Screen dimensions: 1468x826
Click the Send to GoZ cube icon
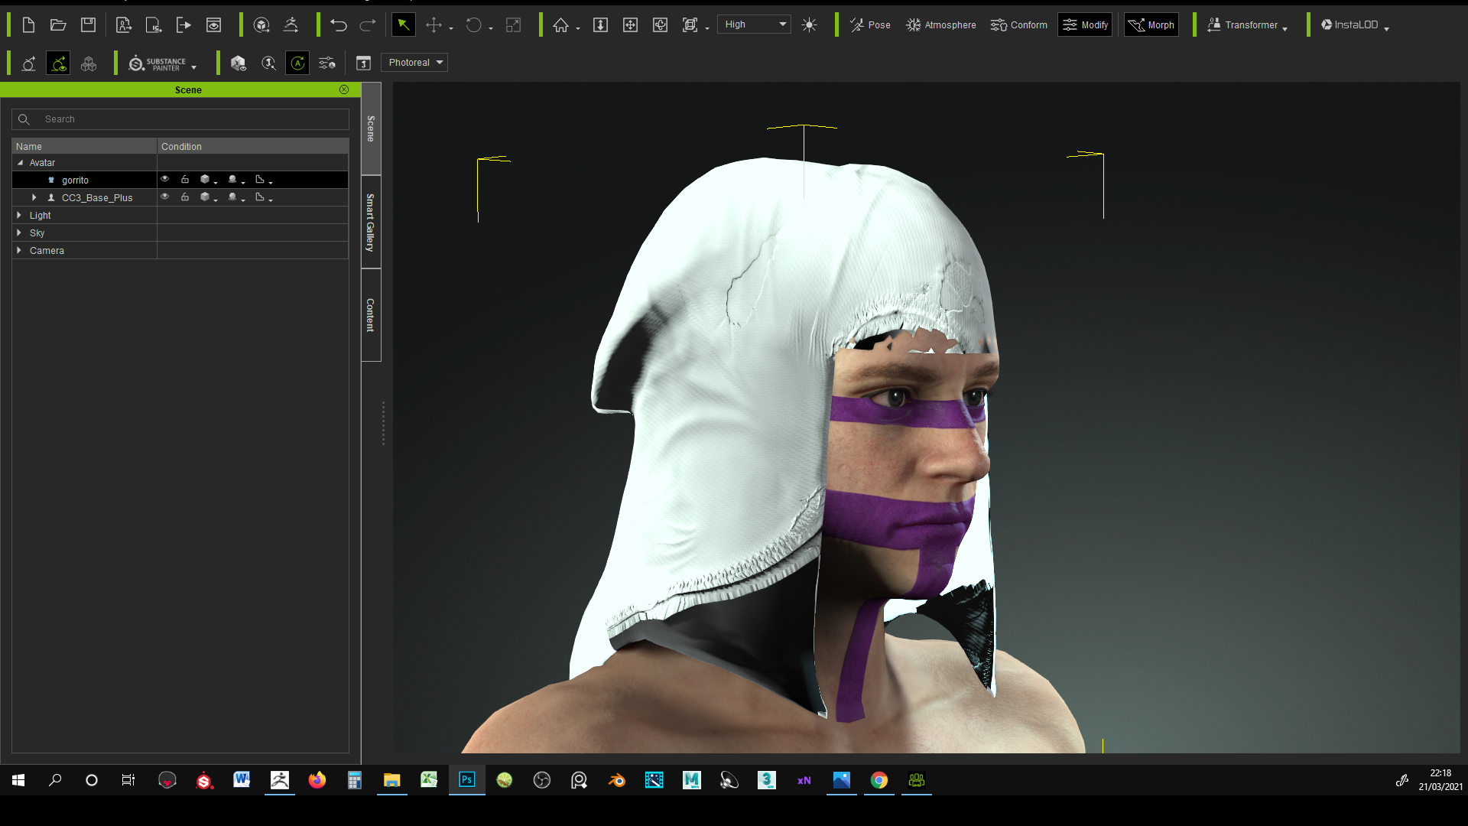point(261,25)
